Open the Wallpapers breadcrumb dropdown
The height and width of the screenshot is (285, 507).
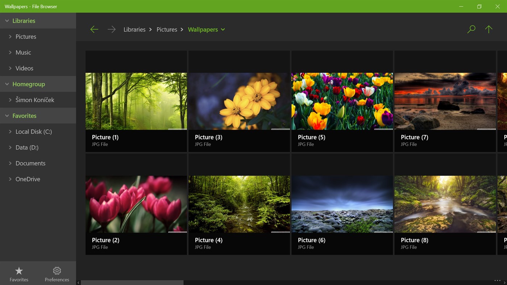pyautogui.click(x=223, y=29)
